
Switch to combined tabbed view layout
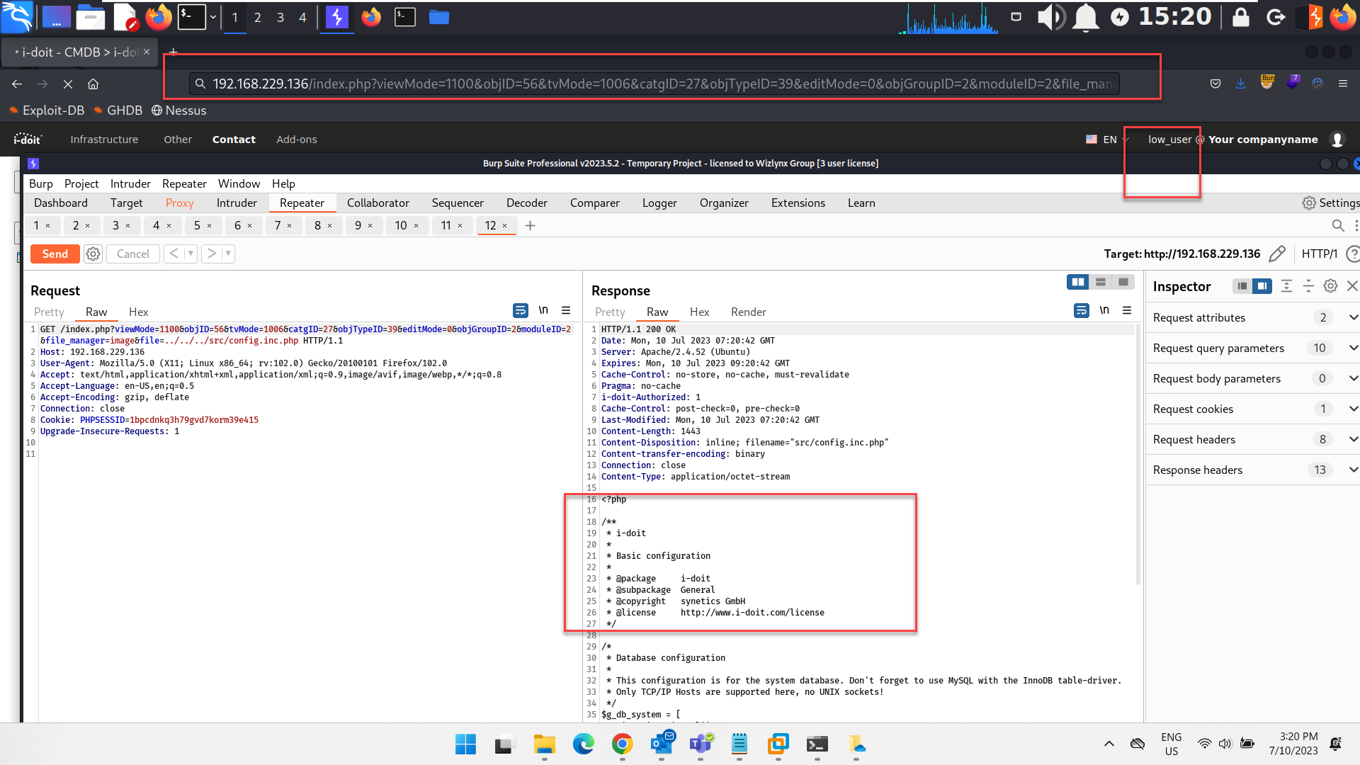click(x=1123, y=282)
